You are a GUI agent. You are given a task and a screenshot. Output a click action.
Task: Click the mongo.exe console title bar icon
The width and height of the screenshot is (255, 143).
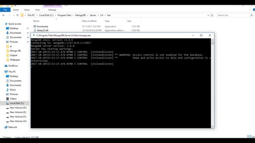pyautogui.click(x=33, y=35)
